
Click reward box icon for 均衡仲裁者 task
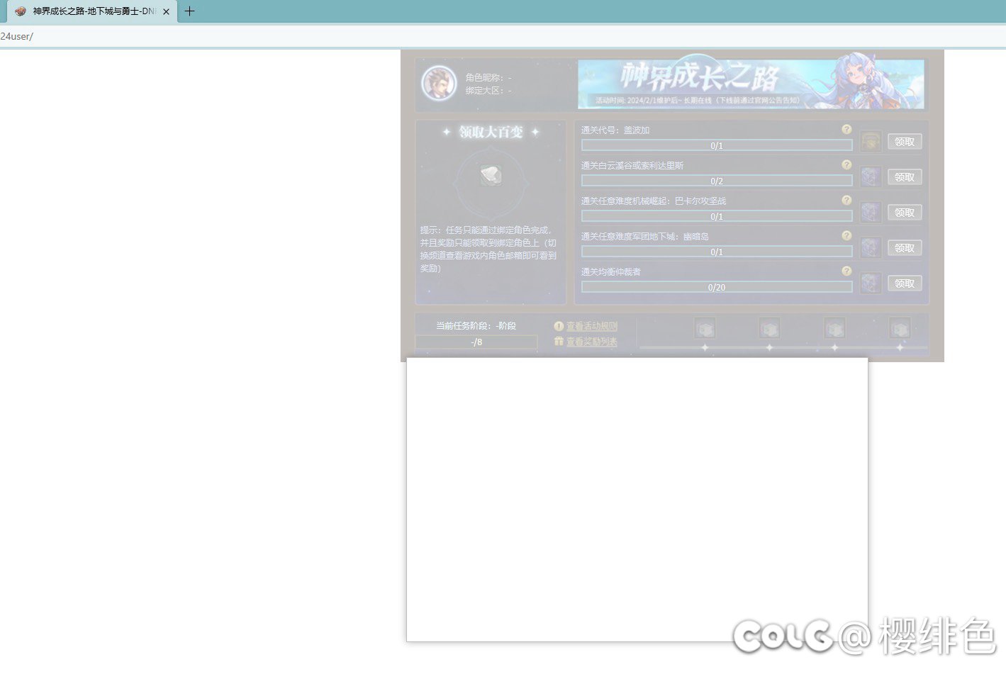pos(871,283)
